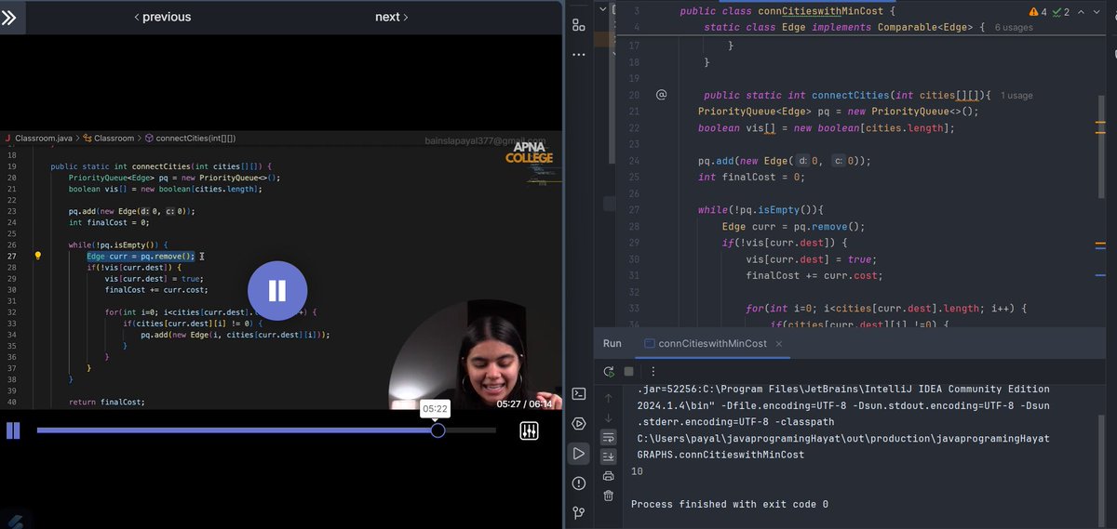Click the 05:27 / 06:14 time display
Screen dimensions: 1117x529
point(524,403)
